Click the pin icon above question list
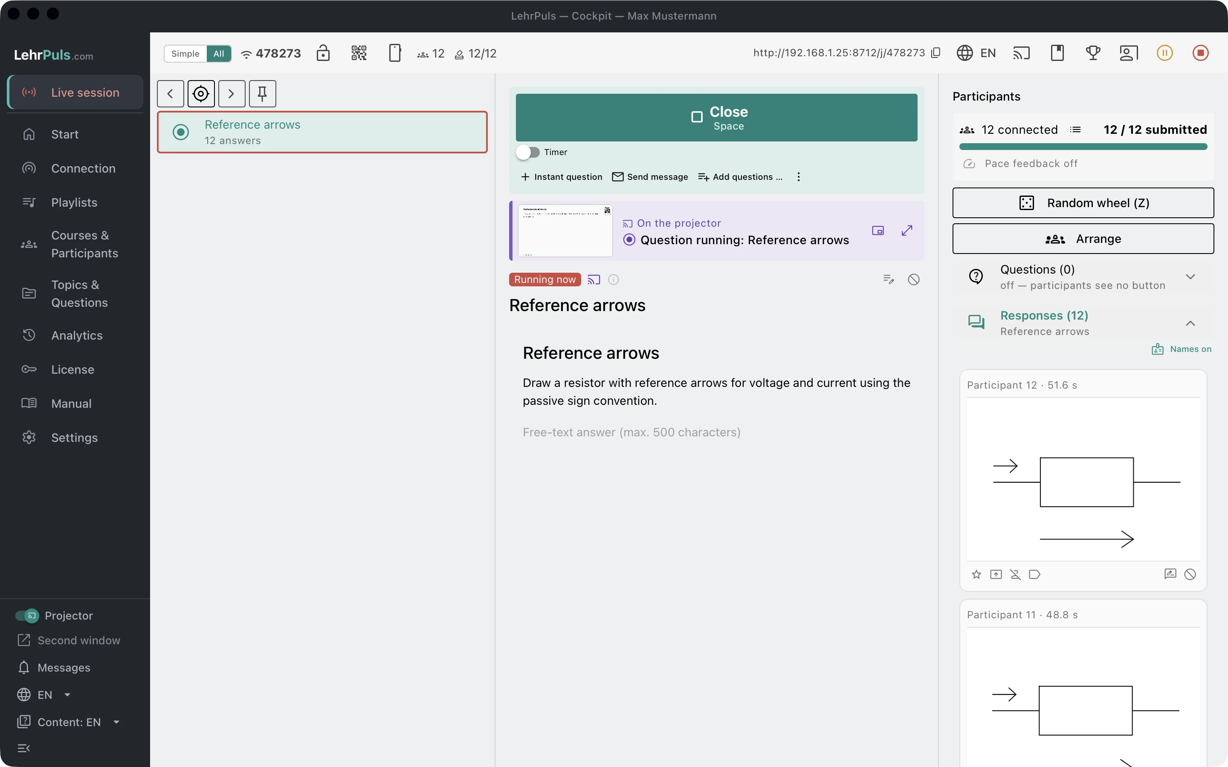 tap(262, 94)
